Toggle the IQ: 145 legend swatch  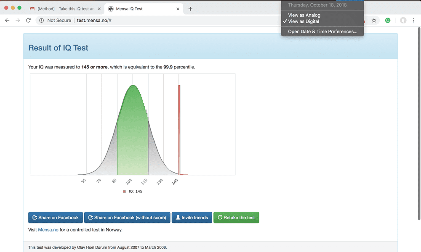(x=124, y=192)
